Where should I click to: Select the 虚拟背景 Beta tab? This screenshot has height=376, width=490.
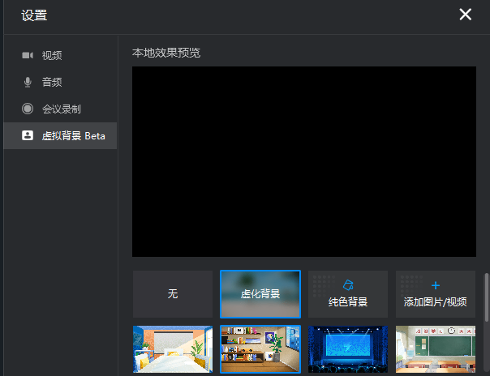(x=73, y=135)
